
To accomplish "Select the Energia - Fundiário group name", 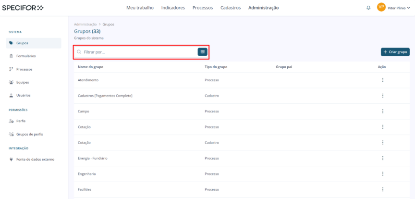I will click(93, 158).
